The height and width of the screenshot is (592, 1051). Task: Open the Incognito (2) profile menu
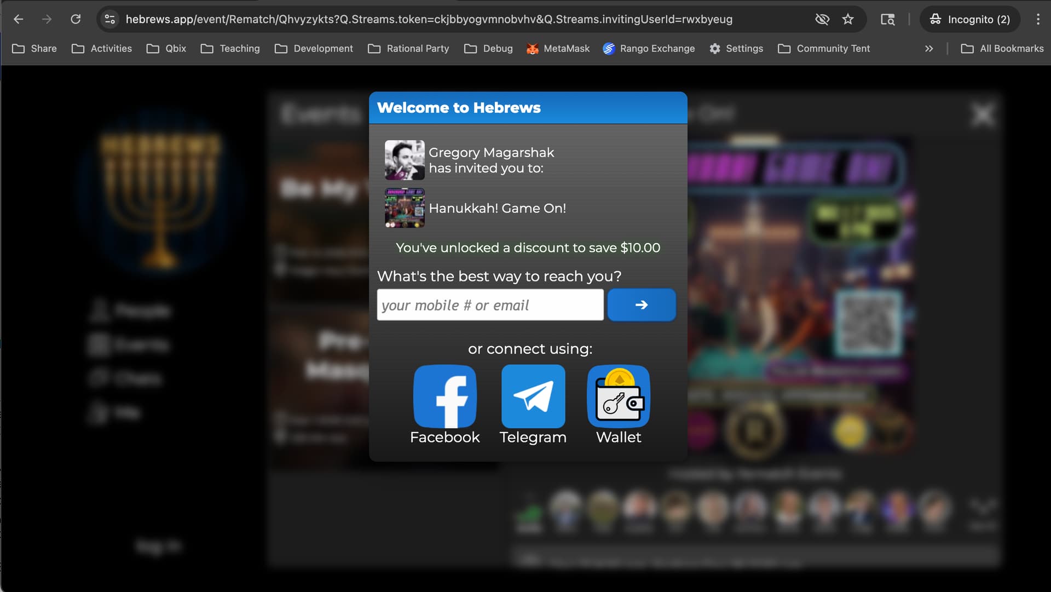pyautogui.click(x=970, y=19)
